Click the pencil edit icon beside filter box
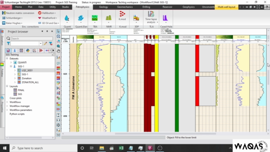 (x=45, y=43)
